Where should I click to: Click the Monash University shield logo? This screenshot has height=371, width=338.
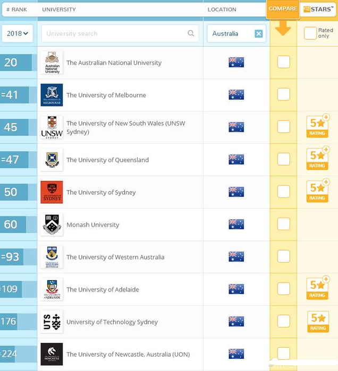52,225
